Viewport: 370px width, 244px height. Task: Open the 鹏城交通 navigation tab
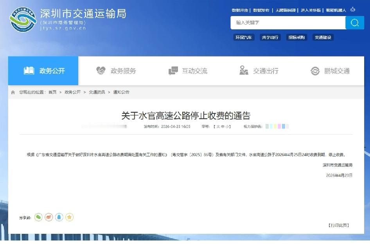pyautogui.click(x=332, y=71)
